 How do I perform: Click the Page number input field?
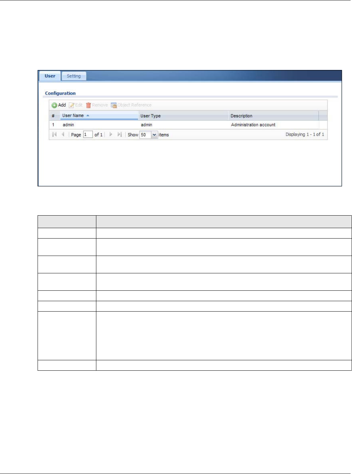point(88,135)
